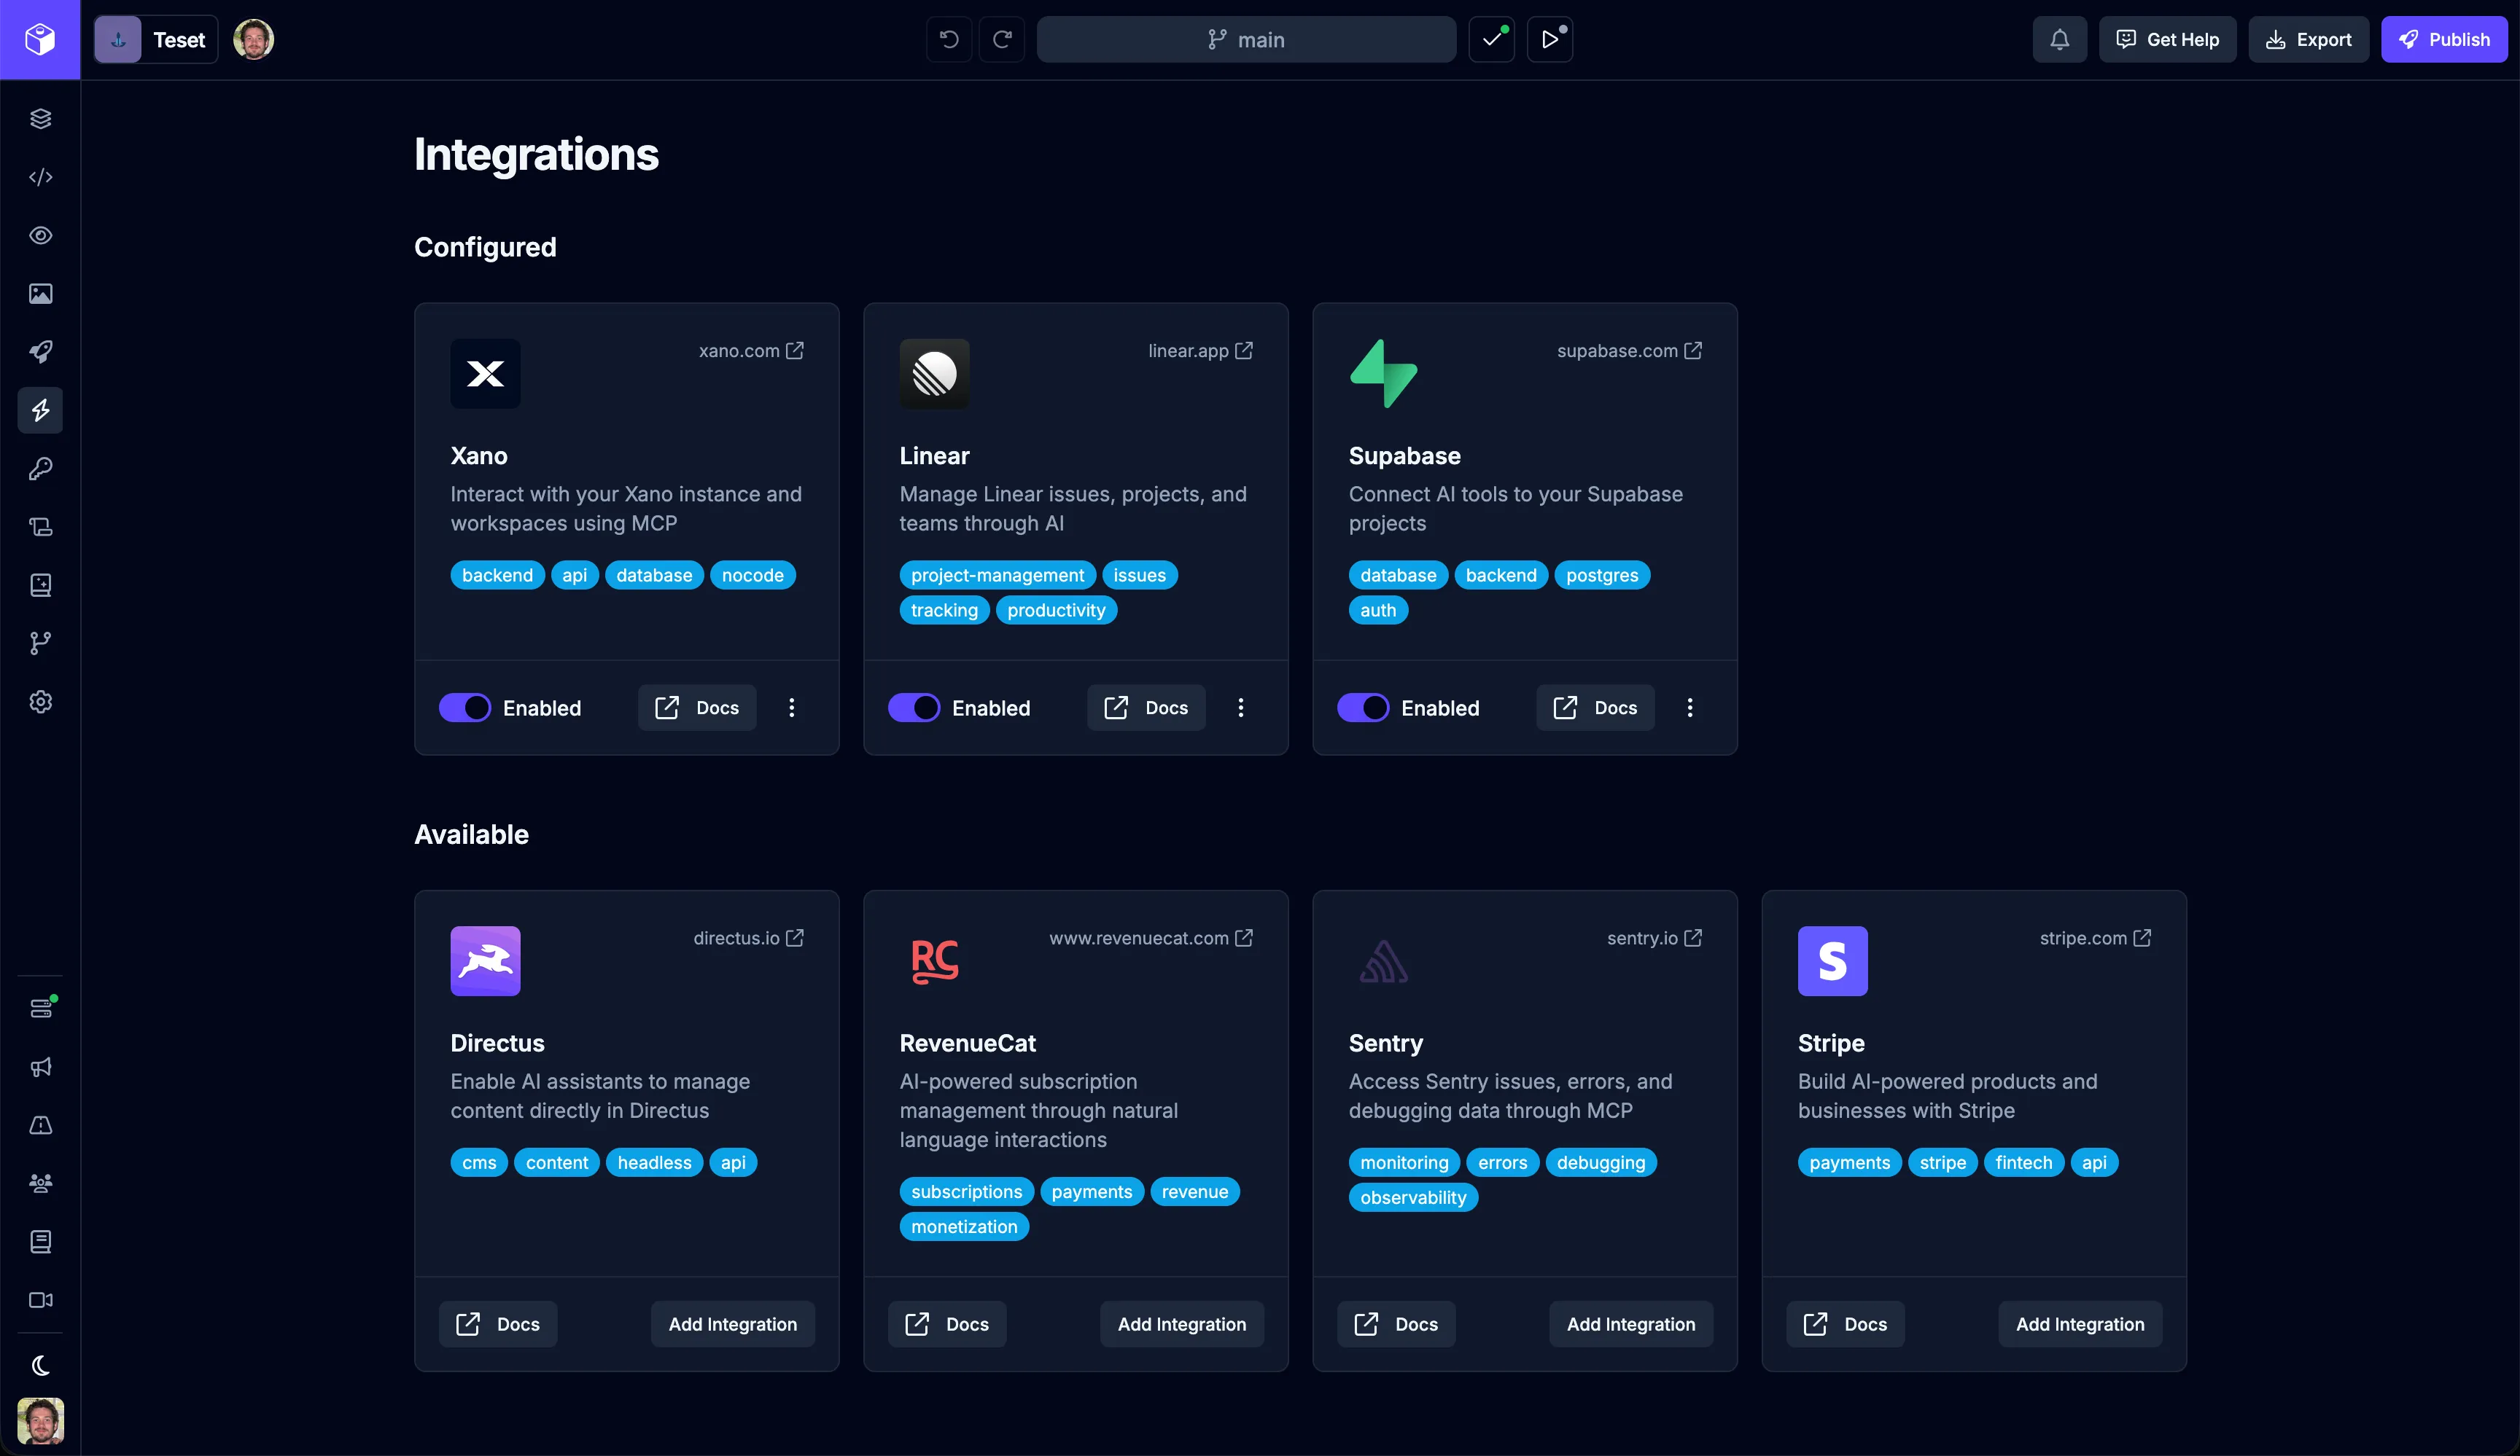Open the main branch selector

click(1246, 39)
